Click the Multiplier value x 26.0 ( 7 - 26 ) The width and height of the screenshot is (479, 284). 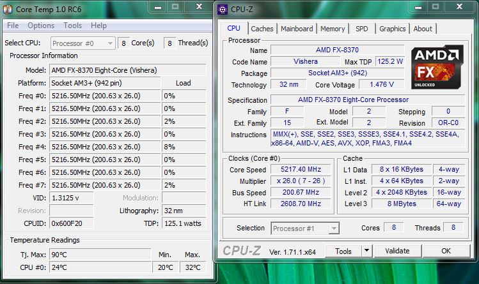301,181
